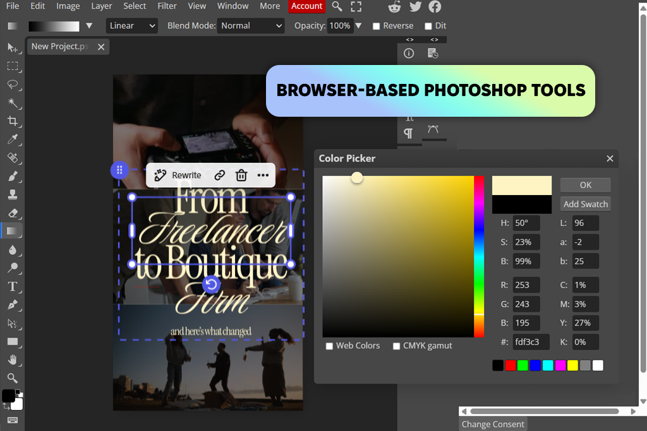Open the Image menu
Screen dimensions: 647x431
68,6
